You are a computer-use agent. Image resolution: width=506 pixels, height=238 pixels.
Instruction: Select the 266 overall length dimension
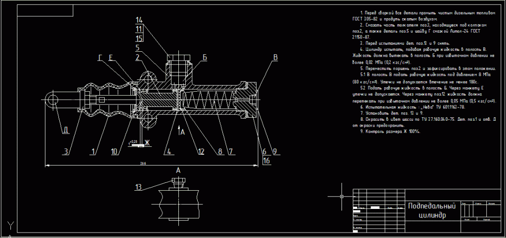coord(143,163)
